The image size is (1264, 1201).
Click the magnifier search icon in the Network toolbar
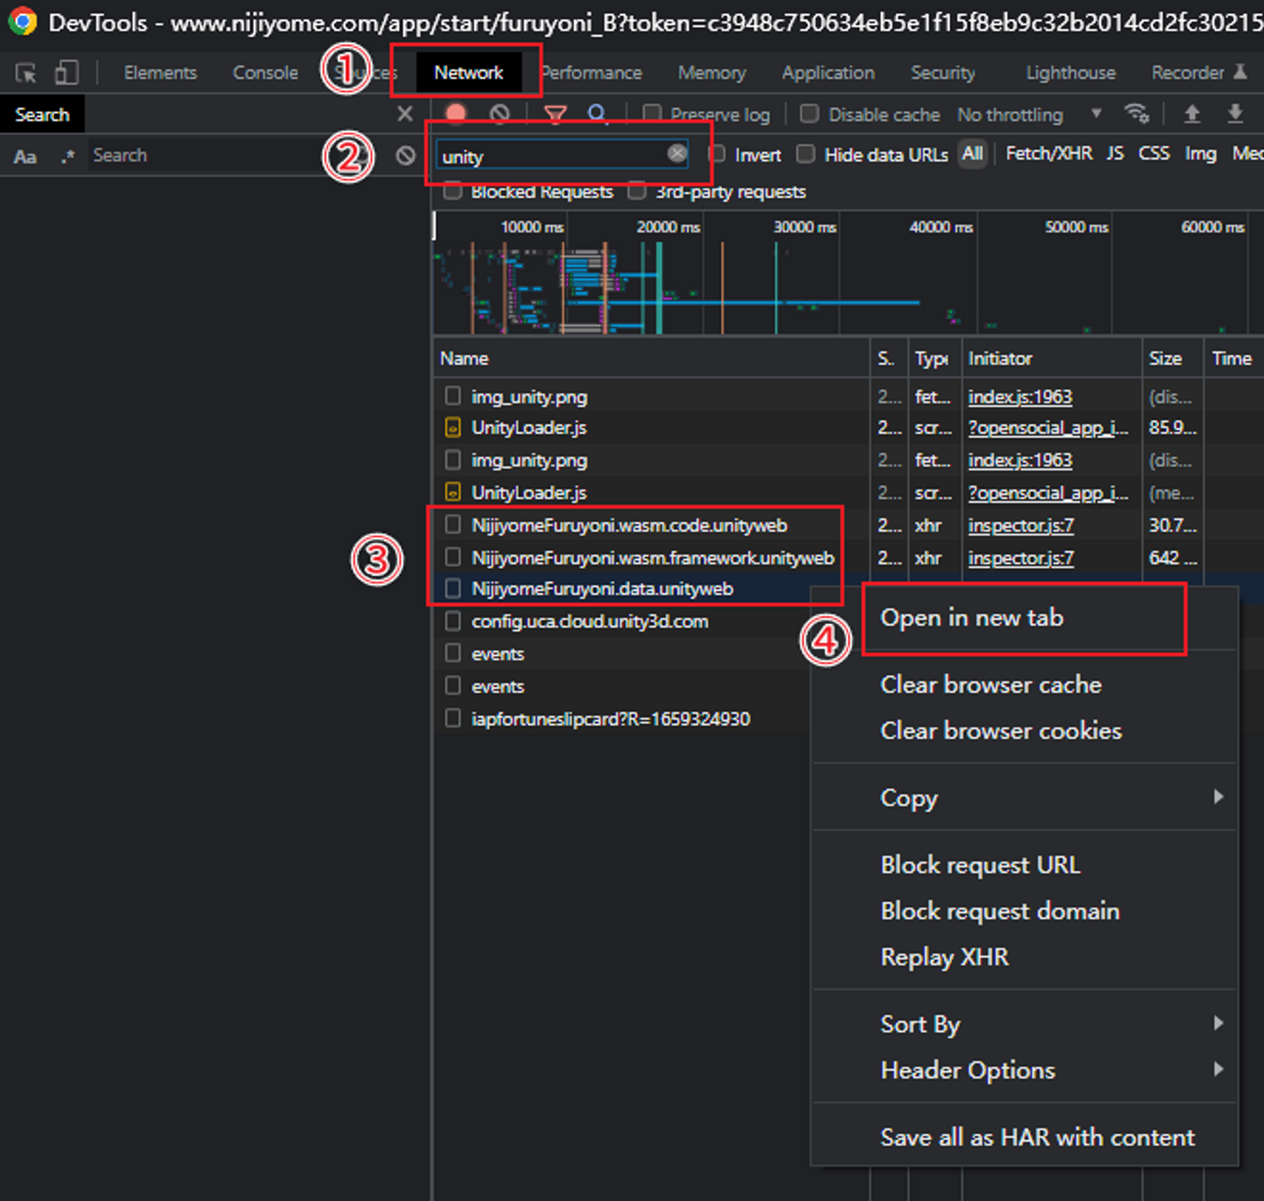[x=597, y=114]
